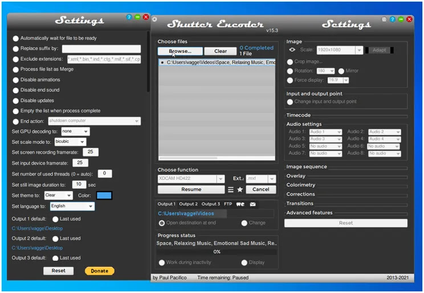The image size is (424, 293).
Task: Open the Set GPU decoding dropdown
Action: [x=75, y=131]
